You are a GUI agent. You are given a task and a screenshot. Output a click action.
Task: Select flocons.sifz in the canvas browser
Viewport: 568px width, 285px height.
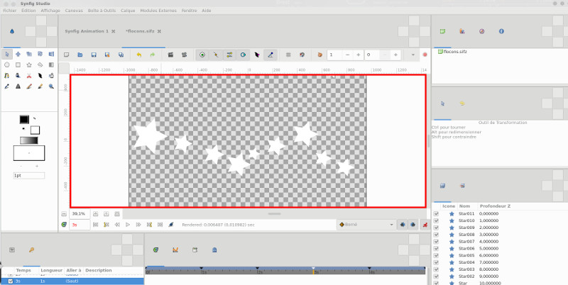coord(454,52)
